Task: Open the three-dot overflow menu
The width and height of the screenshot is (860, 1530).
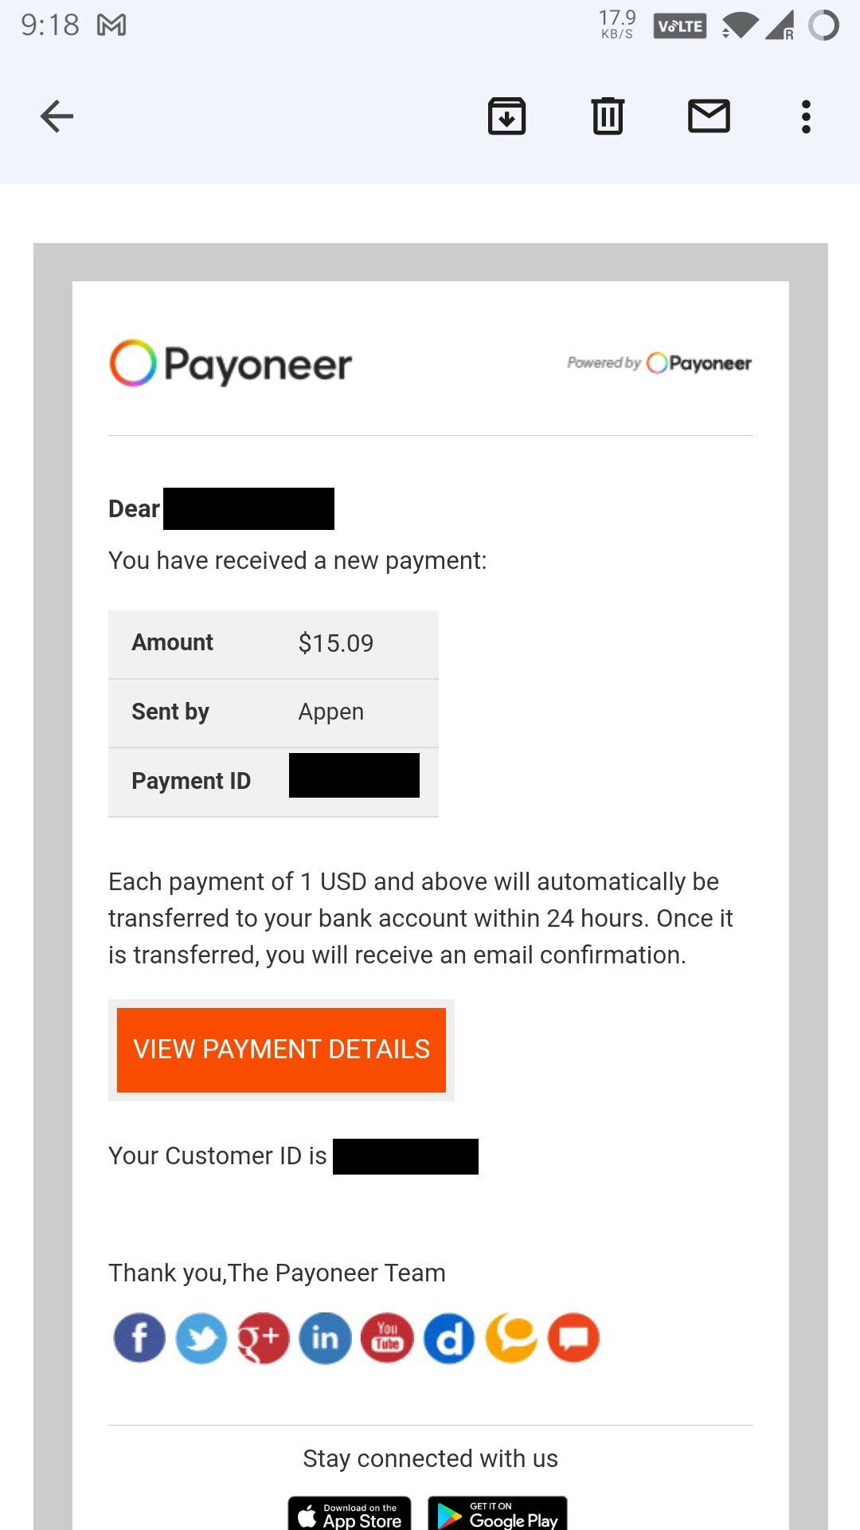Action: [806, 116]
